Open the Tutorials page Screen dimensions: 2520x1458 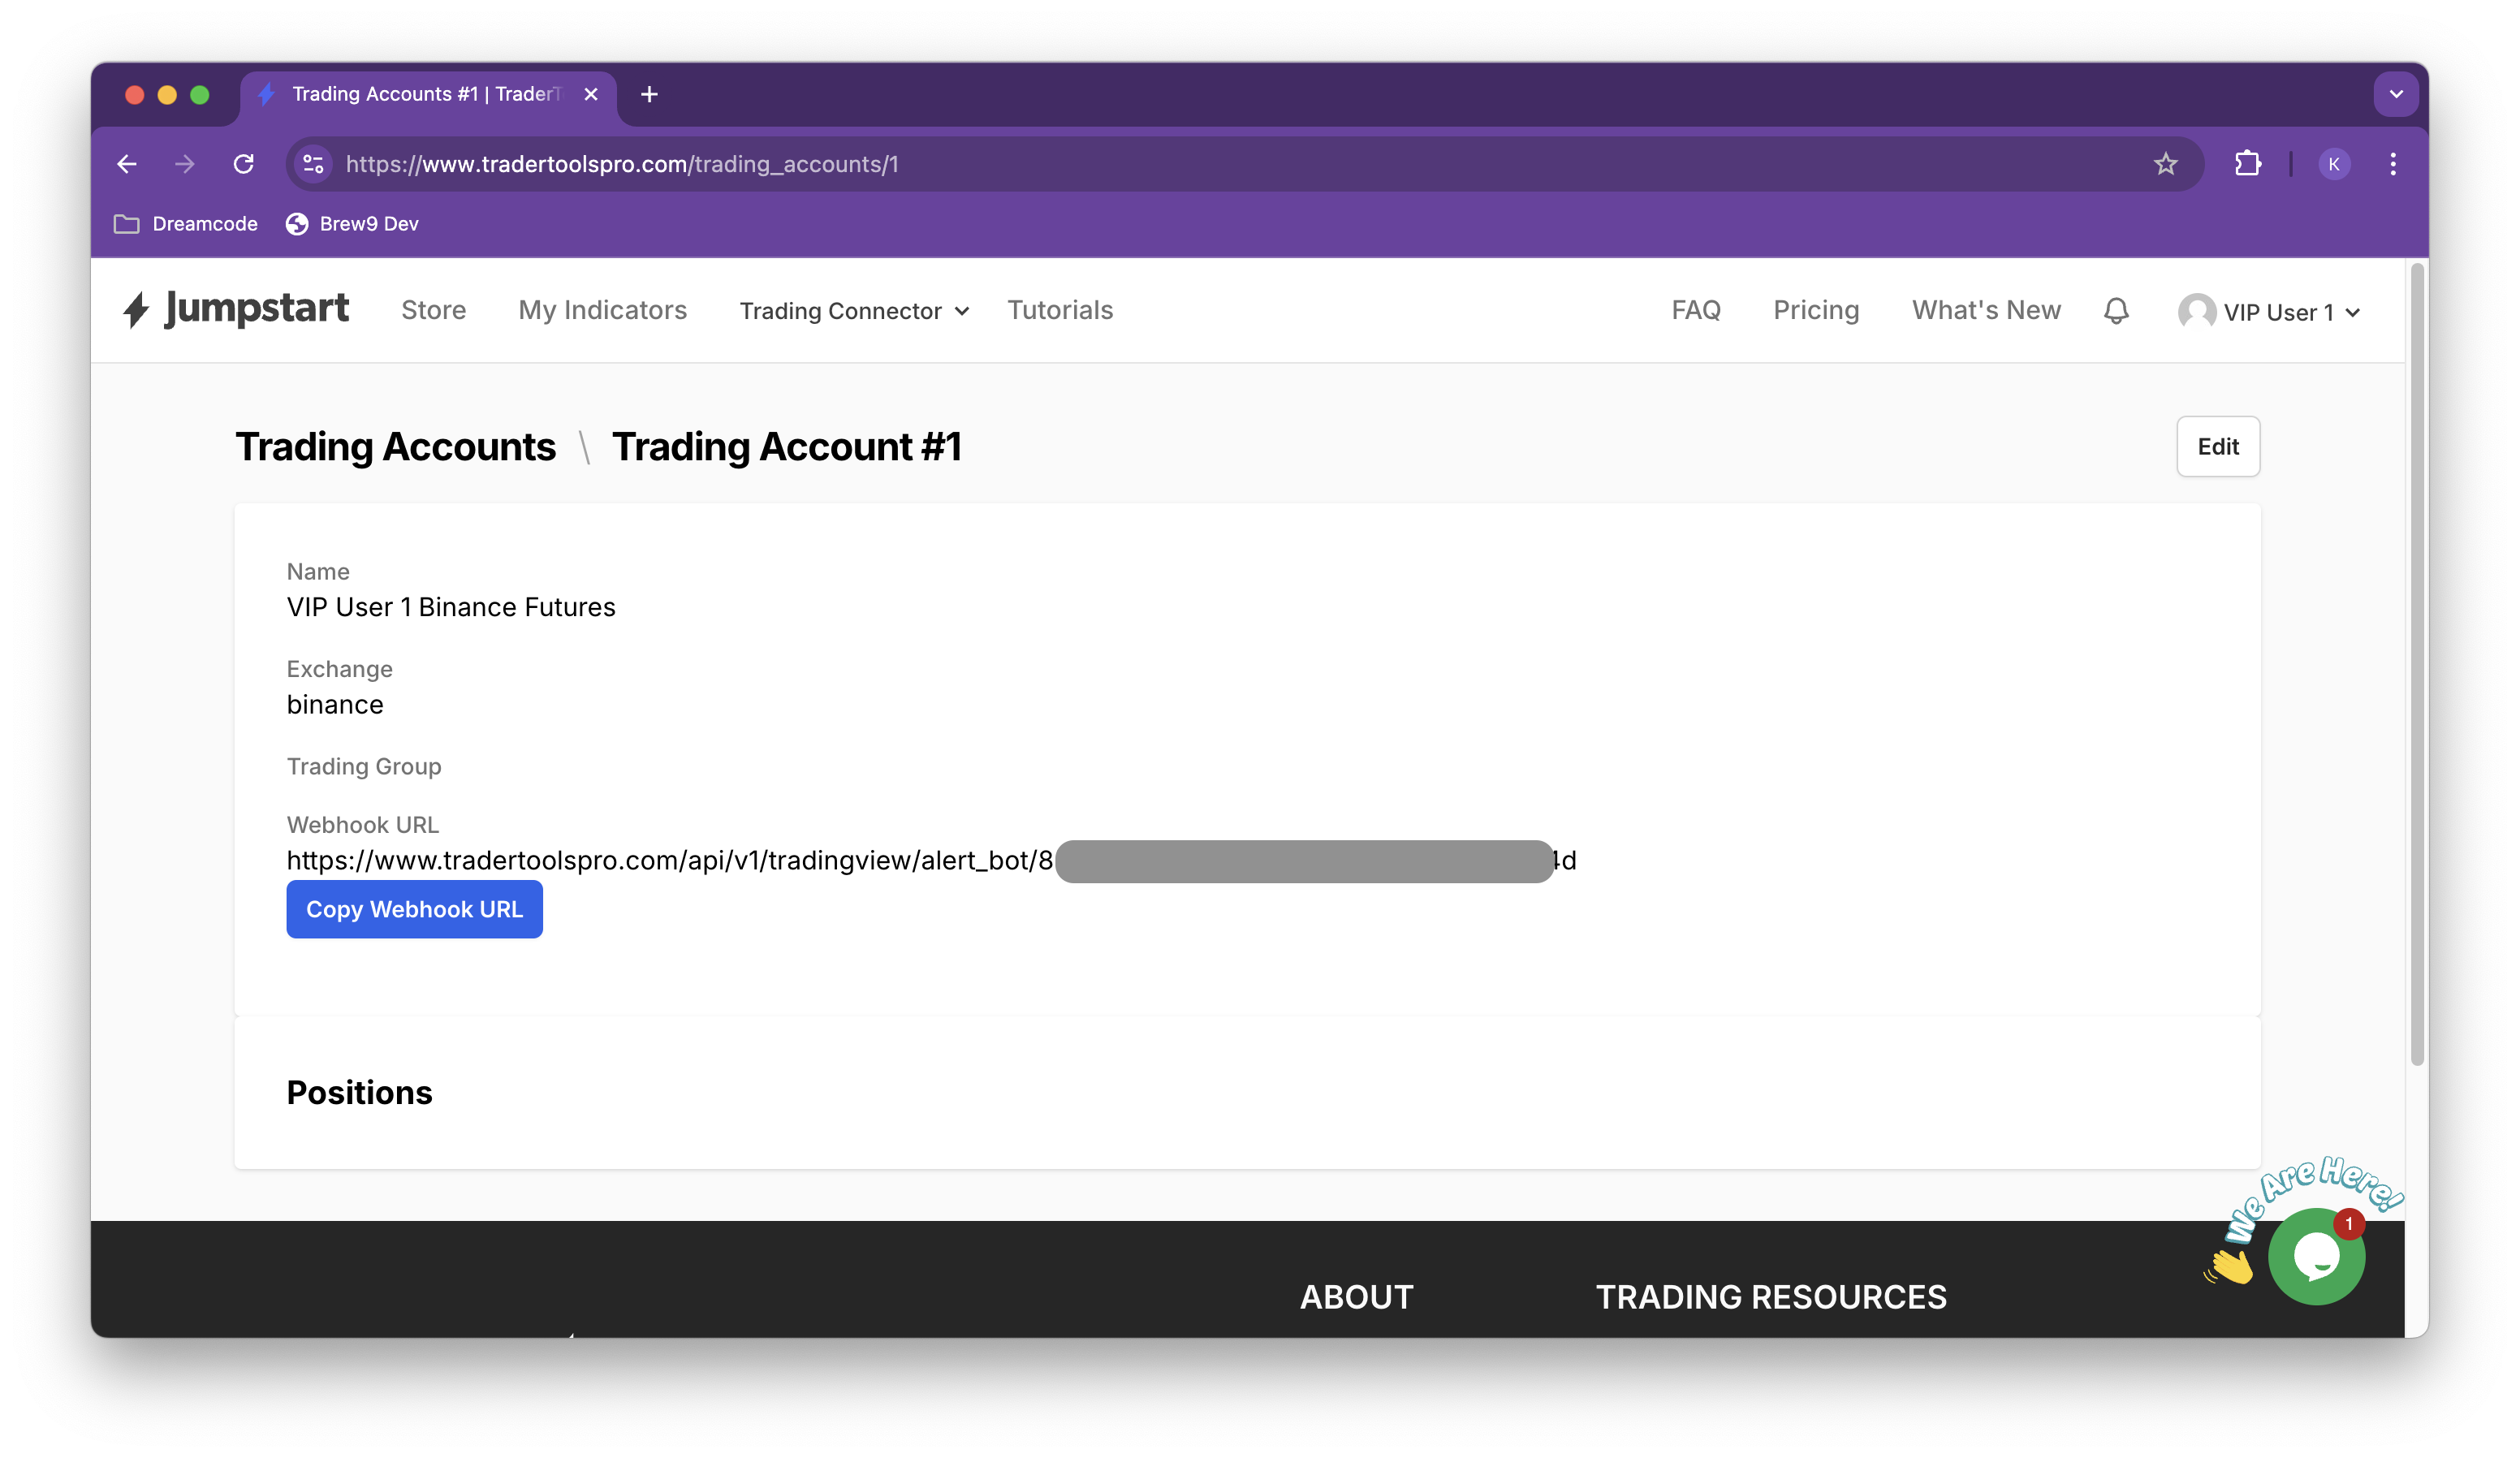tap(1059, 310)
